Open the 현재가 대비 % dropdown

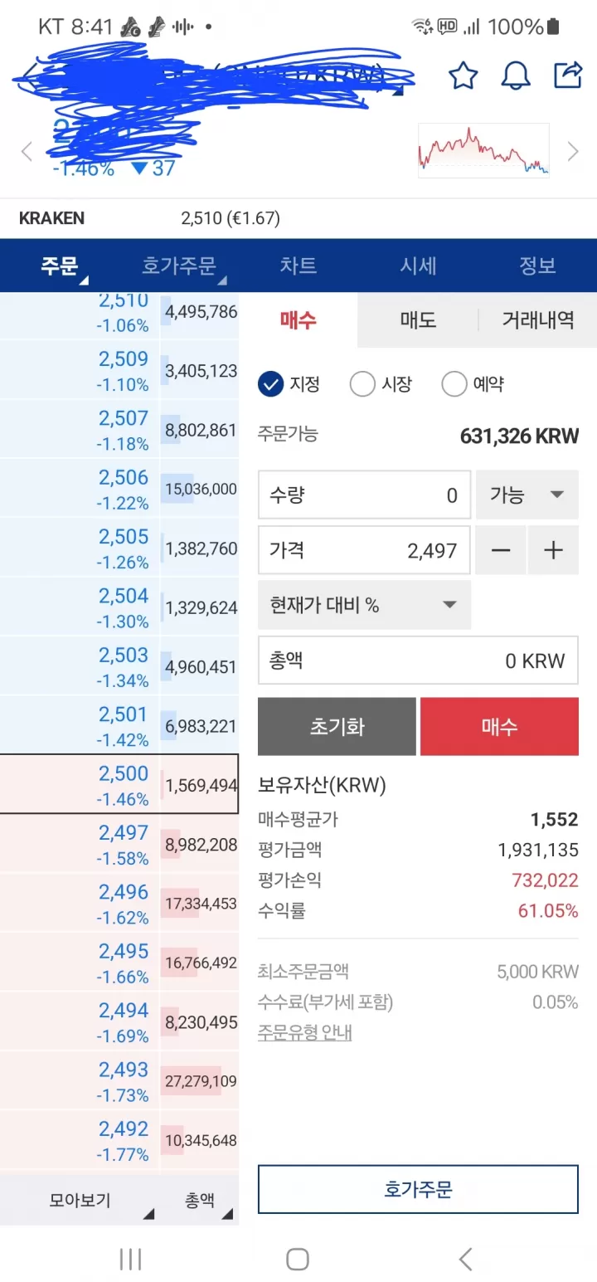coord(365,605)
